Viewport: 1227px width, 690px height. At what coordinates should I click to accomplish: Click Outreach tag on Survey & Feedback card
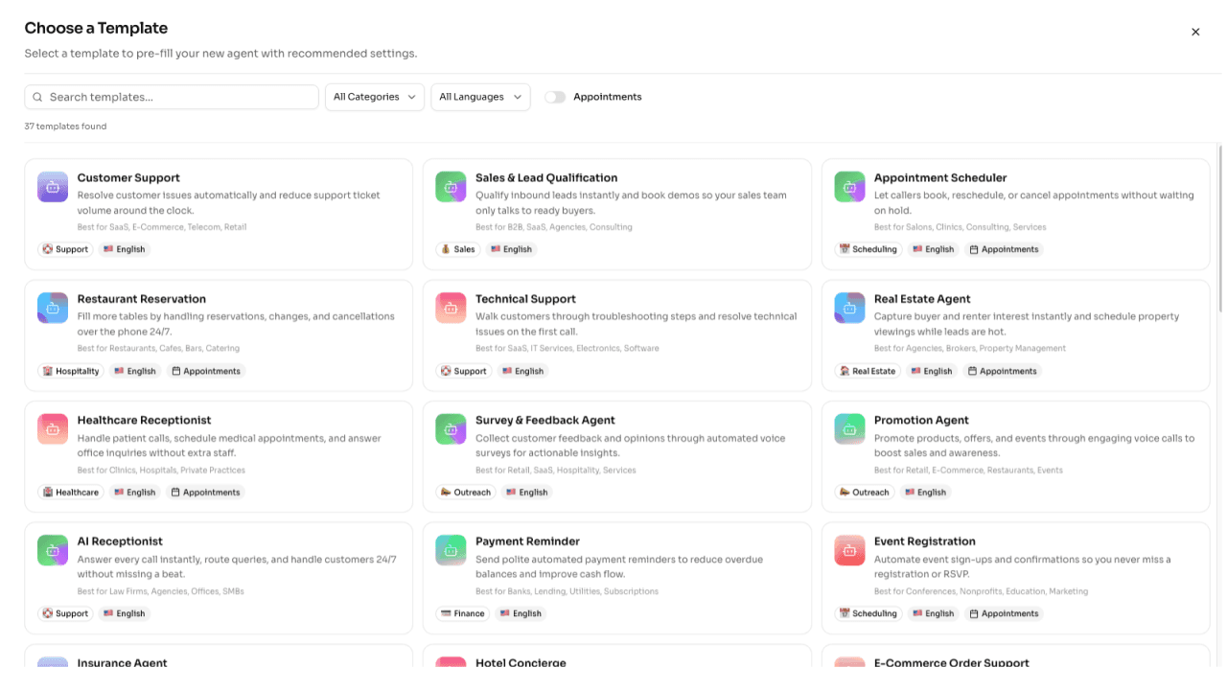click(465, 493)
